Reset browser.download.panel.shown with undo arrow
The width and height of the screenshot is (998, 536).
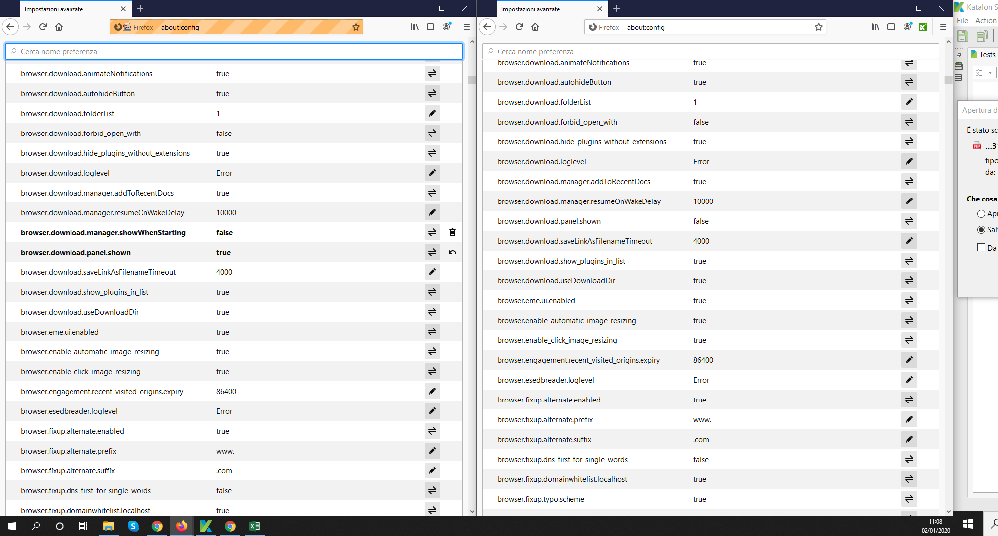tap(452, 252)
